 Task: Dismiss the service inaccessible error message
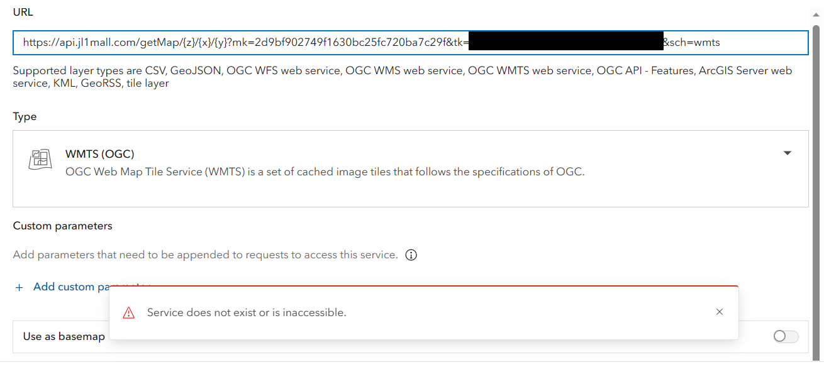pyautogui.click(x=720, y=312)
